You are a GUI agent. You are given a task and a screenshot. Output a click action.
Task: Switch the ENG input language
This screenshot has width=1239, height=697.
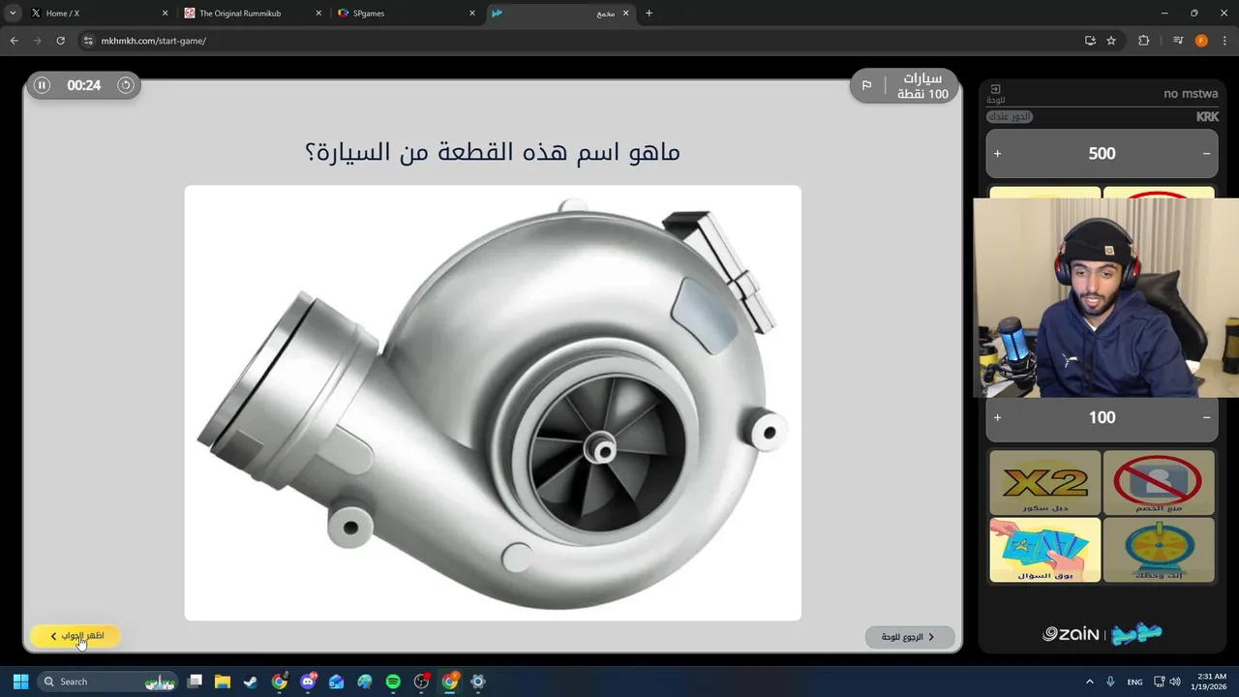pyautogui.click(x=1134, y=682)
